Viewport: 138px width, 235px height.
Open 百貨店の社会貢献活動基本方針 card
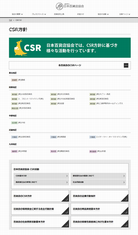click(x=40, y=222)
